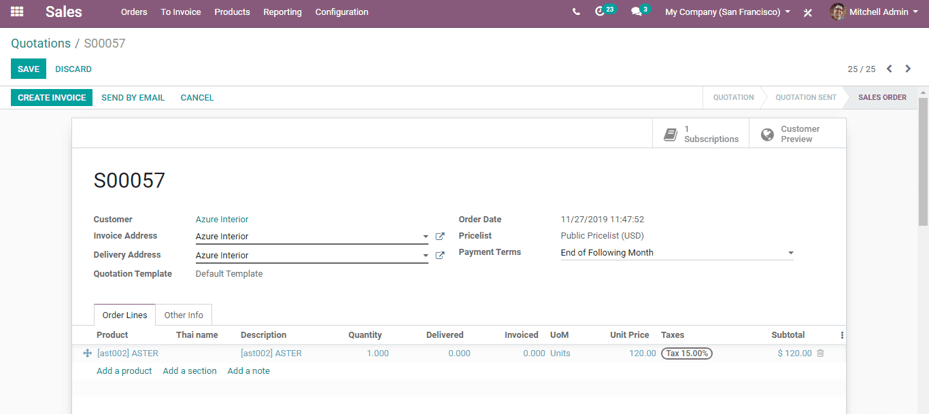
Task: Select the Order Lines tab
Action: point(125,315)
